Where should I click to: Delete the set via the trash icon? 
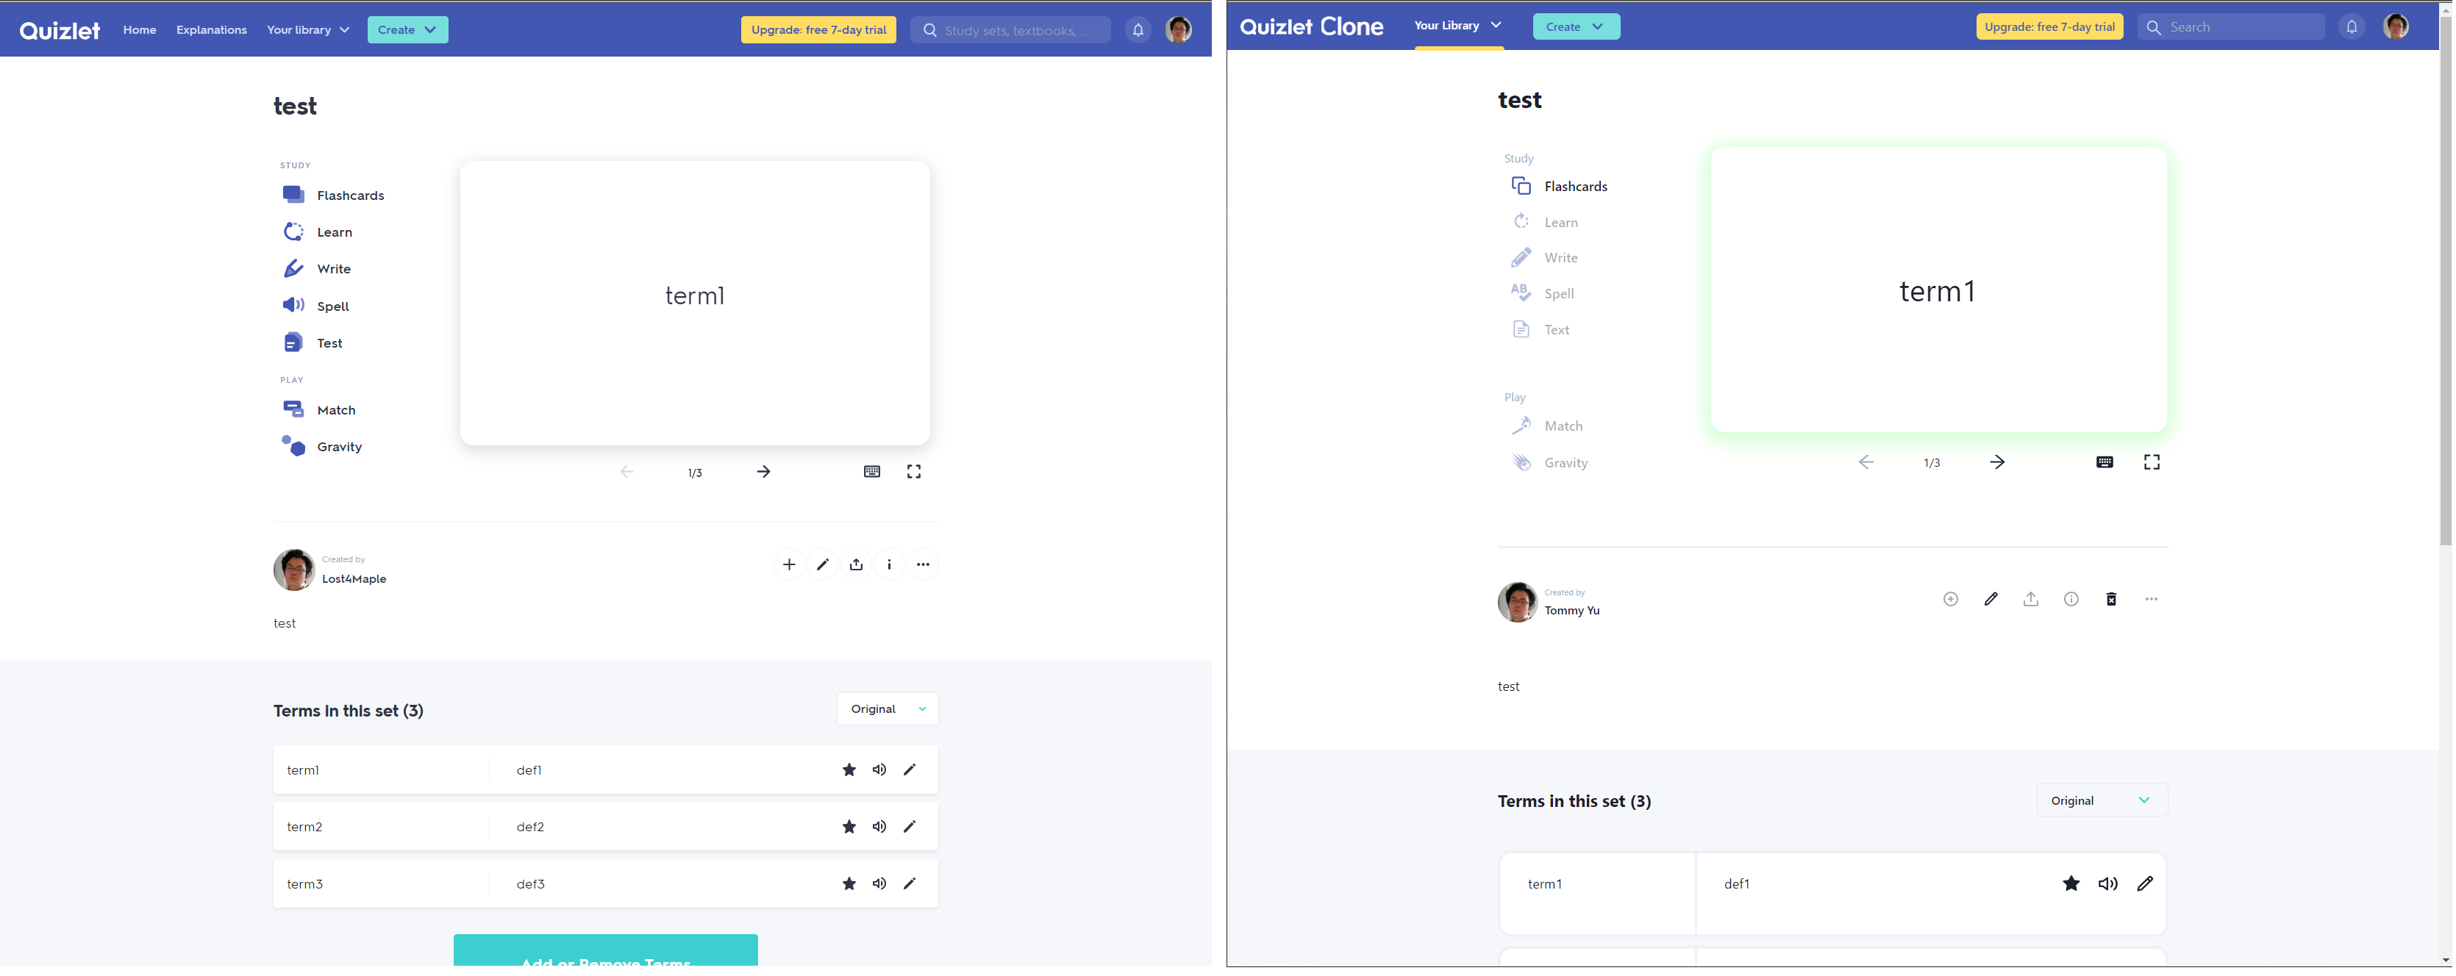(2112, 598)
